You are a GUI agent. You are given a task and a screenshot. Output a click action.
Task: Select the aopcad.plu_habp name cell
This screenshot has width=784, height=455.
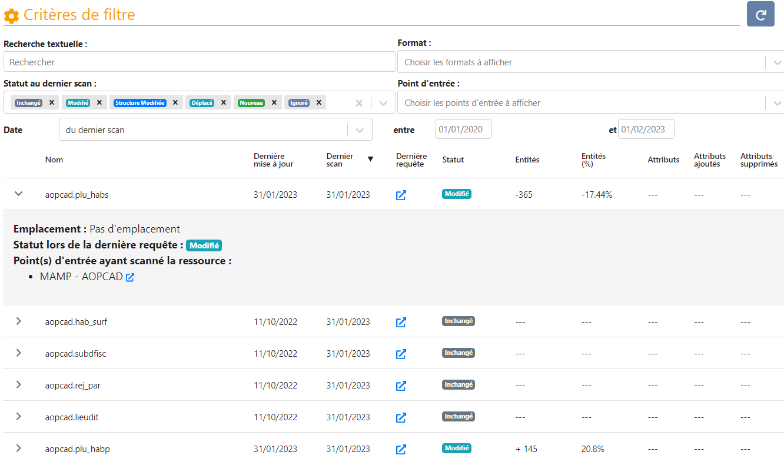pyautogui.click(x=77, y=449)
